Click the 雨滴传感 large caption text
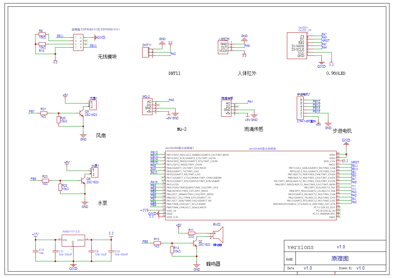 [x=254, y=129]
